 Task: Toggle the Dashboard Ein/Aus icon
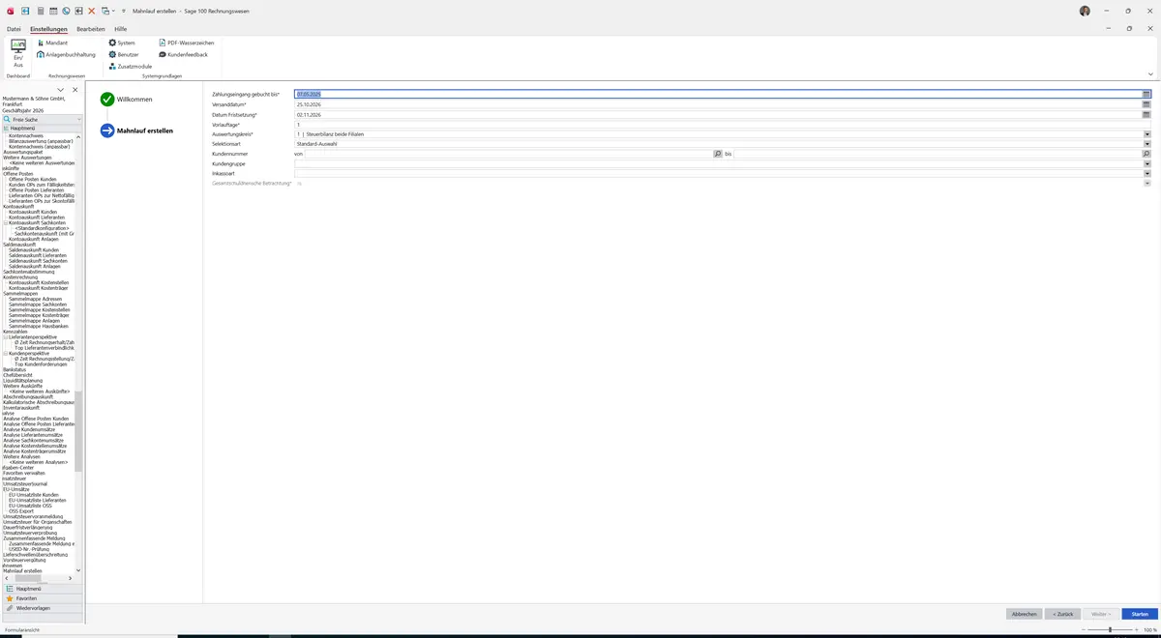[x=18, y=53]
